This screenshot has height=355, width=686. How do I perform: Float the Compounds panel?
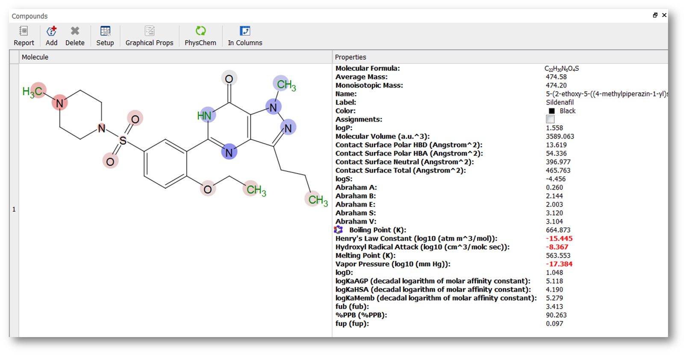(655, 15)
